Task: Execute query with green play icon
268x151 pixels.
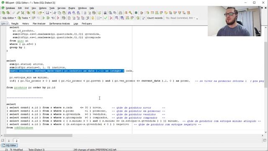Action: [x=44, y=18]
